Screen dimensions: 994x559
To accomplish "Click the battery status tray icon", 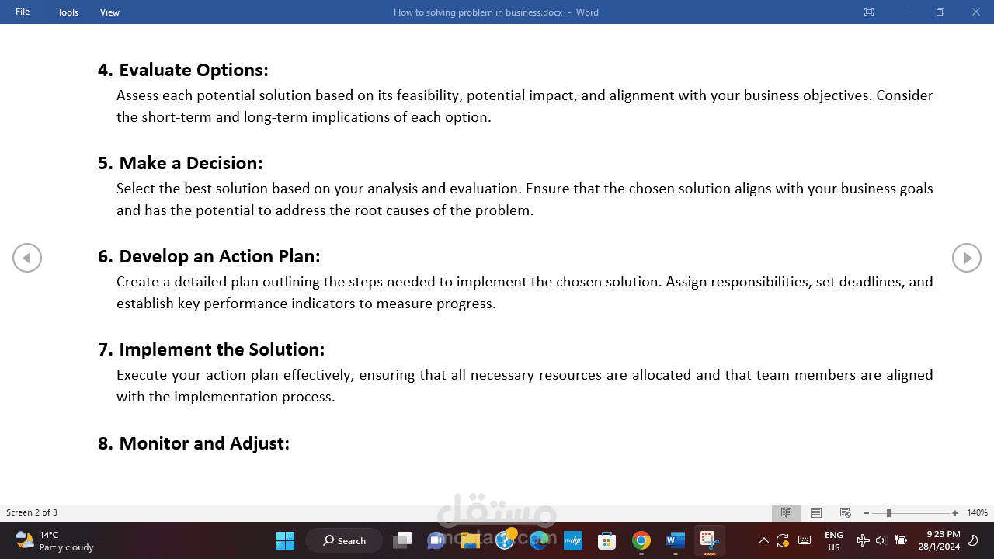I will click(x=901, y=540).
